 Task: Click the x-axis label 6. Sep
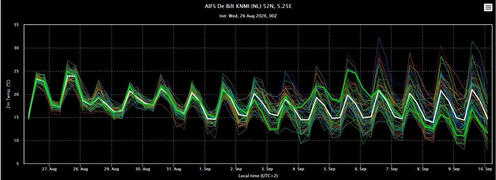pos(361,169)
